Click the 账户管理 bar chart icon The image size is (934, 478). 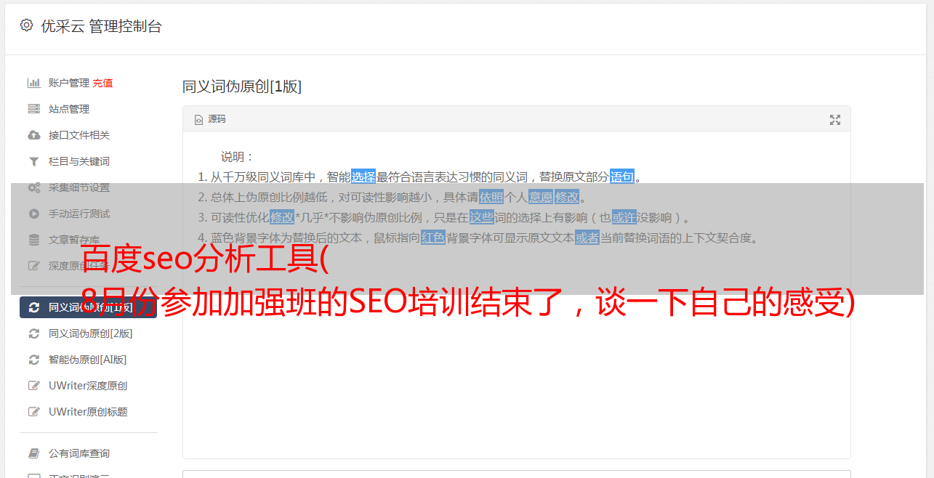[33, 83]
